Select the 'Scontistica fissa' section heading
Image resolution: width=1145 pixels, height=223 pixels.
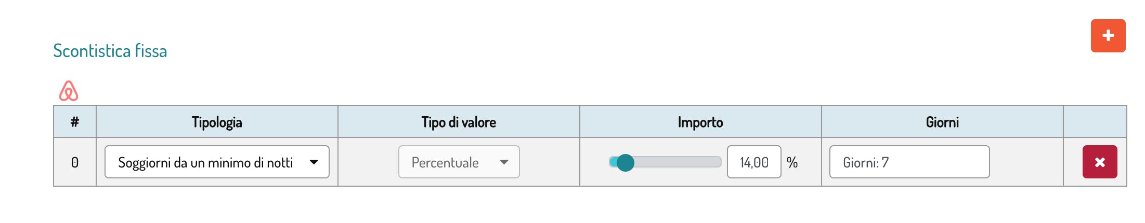tap(110, 51)
